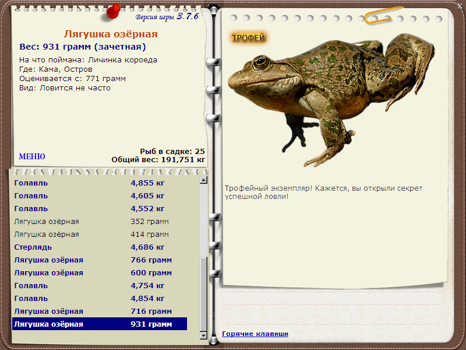Click the highlighted 931 грамм frog row

[100, 324]
